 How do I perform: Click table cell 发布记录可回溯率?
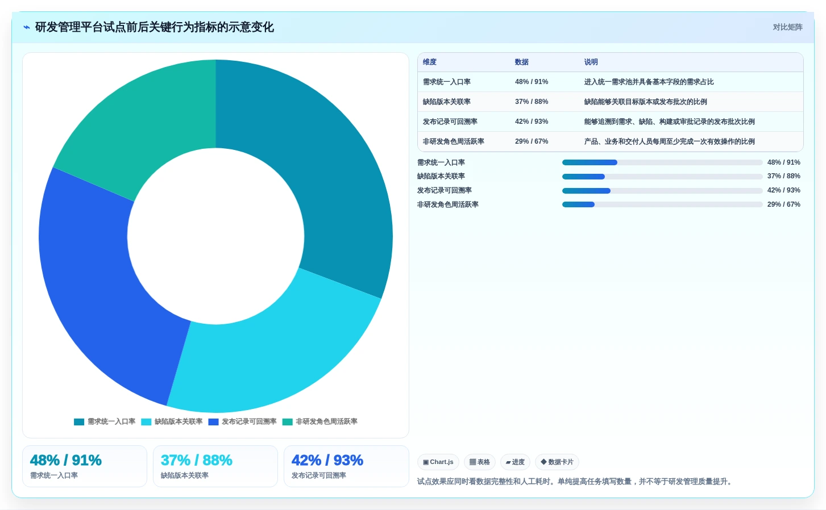point(450,122)
